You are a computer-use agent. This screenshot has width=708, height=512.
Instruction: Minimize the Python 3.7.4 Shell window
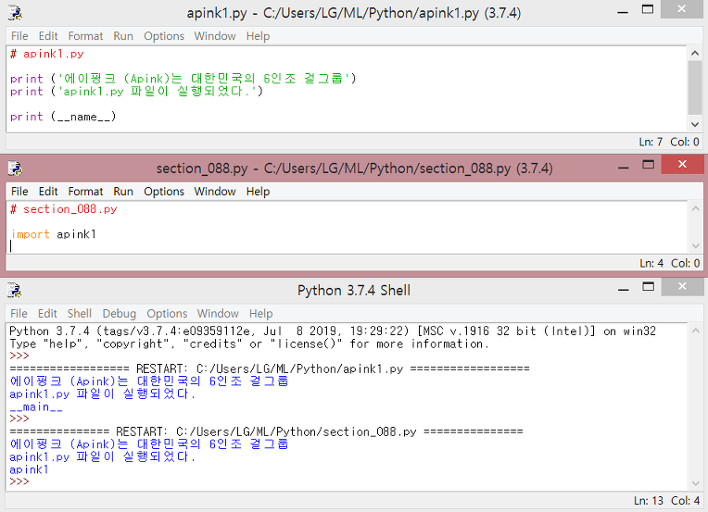(x=624, y=288)
